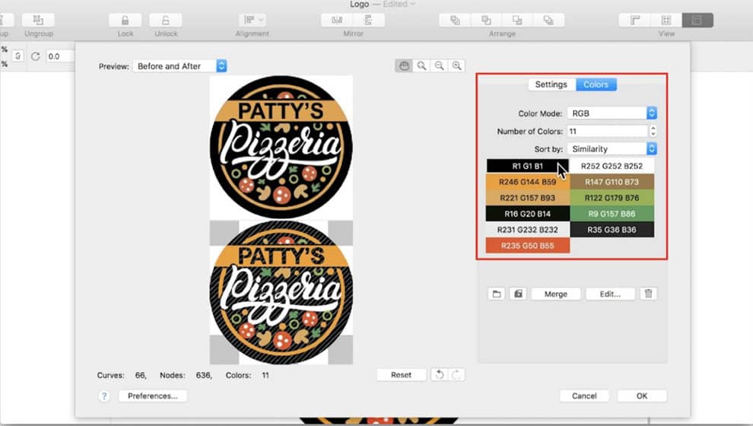Select the hand pan tool in preview
Screen dimensions: 753x426
[404, 66]
